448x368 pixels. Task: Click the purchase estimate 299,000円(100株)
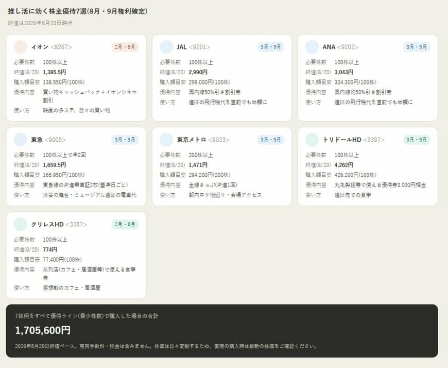[x=210, y=82]
